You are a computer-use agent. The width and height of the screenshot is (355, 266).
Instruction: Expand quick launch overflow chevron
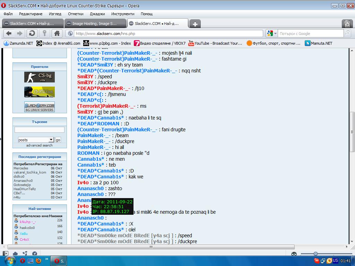(47, 259)
